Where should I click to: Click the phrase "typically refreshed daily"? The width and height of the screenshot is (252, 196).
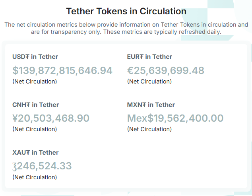click(x=192, y=31)
